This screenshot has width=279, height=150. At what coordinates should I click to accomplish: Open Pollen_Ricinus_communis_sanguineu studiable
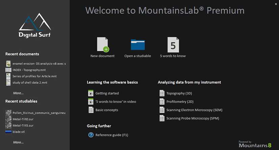coord(39,113)
